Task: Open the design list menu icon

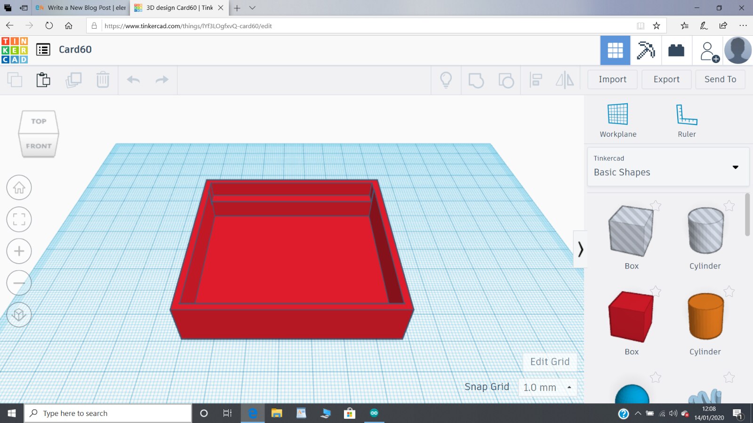Action: 43,49
